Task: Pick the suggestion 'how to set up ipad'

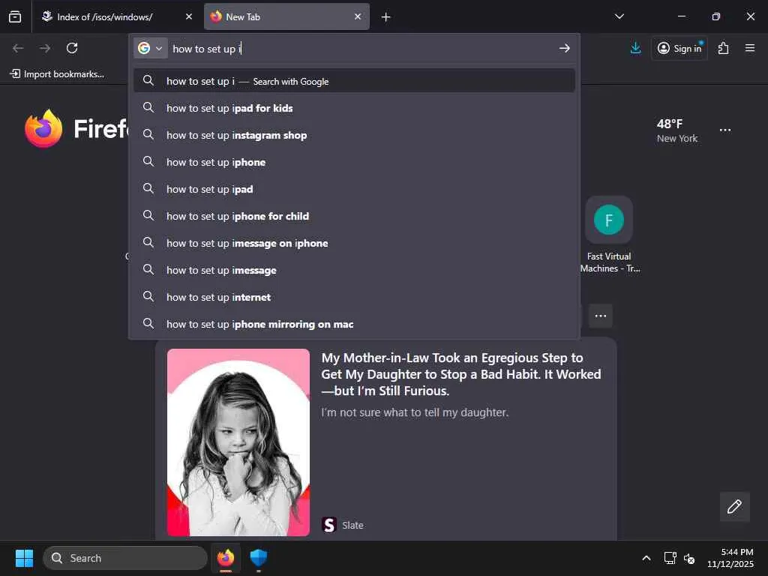Action: pyautogui.click(x=354, y=188)
